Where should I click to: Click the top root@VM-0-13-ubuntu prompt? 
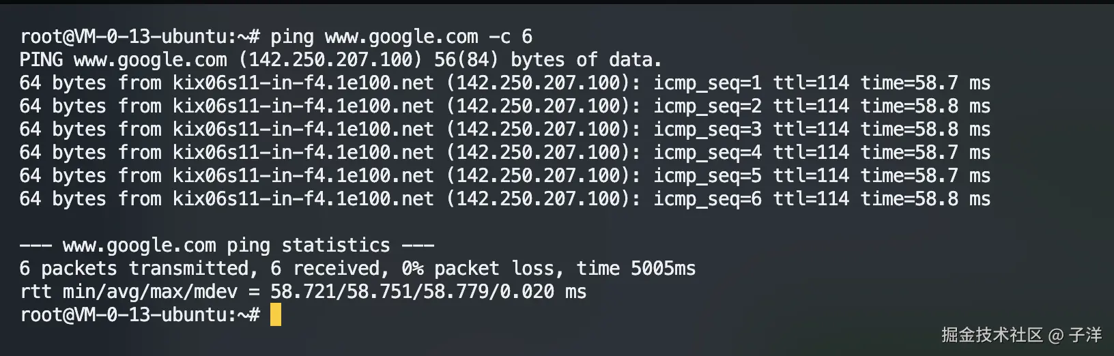139,37
